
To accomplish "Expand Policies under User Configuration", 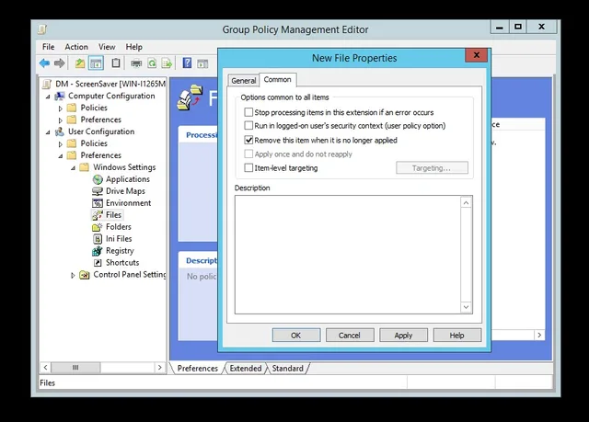I will [61, 144].
